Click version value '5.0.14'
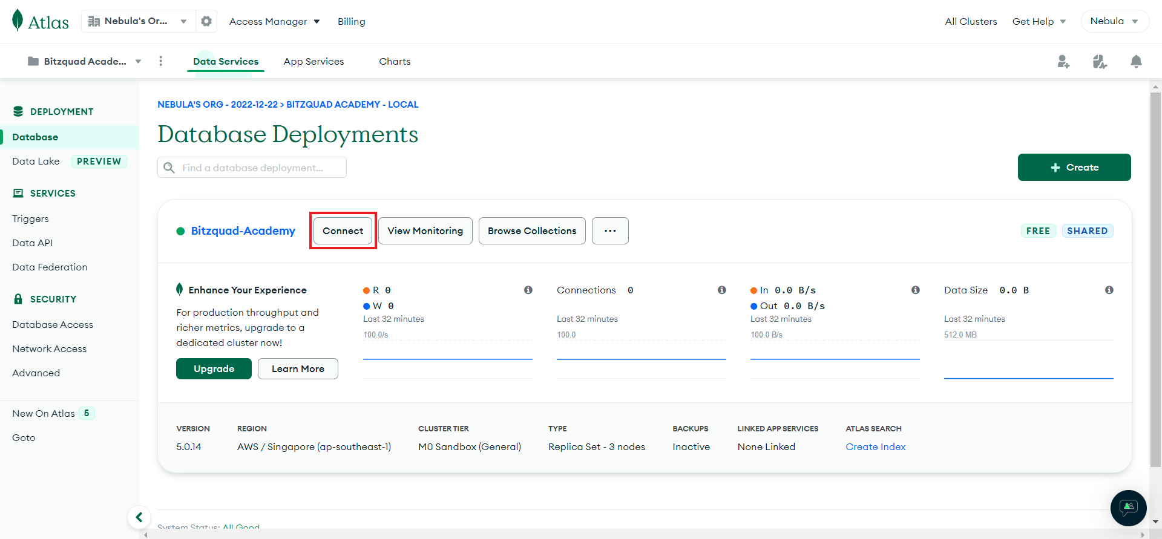Image resolution: width=1162 pixels, height=539 pixels. pyautogui.click(x=189, y=446)
